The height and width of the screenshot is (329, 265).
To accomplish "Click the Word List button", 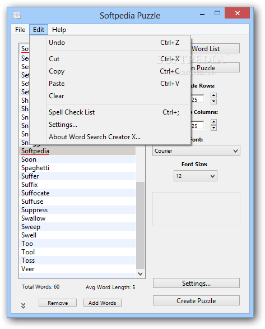I will [215, 49].
